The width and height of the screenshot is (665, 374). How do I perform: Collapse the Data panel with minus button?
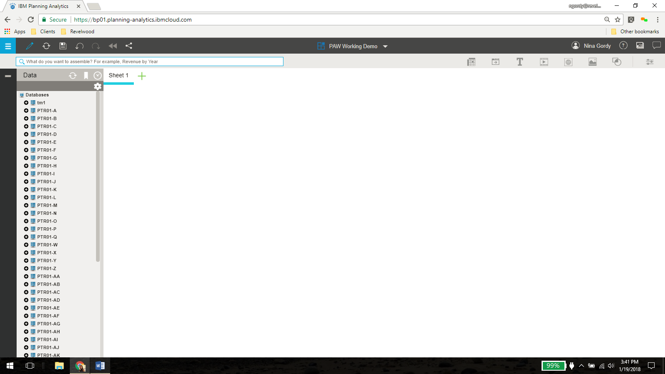(8, 76)
